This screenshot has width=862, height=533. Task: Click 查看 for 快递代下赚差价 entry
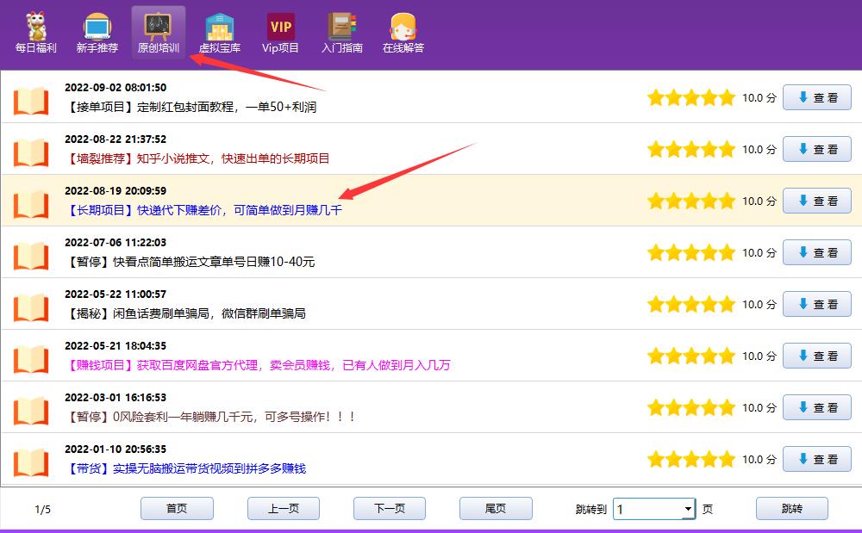816,201
